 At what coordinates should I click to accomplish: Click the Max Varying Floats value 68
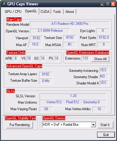tap(46, 109)
